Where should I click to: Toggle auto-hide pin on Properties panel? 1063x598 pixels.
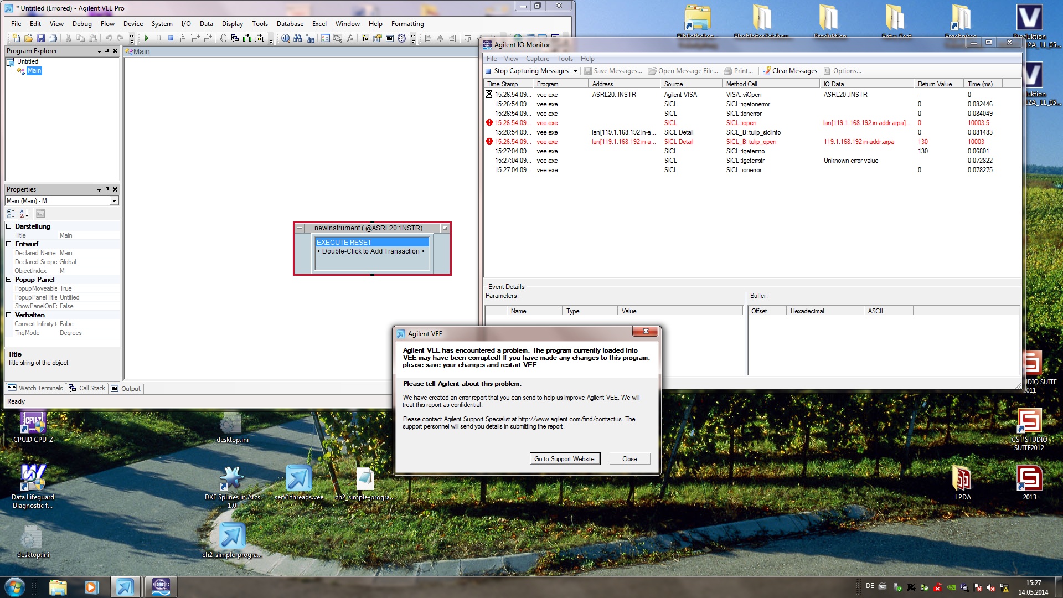[x=107, y=189]
